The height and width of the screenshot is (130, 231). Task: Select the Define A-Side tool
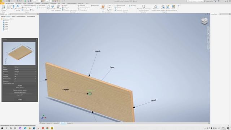[156, 8]
